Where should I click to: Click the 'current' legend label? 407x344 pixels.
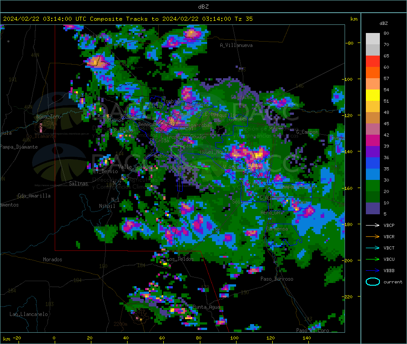click(x=393, y=282)
